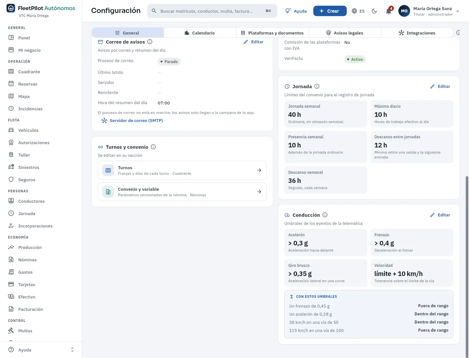The image size is (469, 358).
Task: Expand the Ayuda menu at sidebar bottom
Action: pos(41,350)
